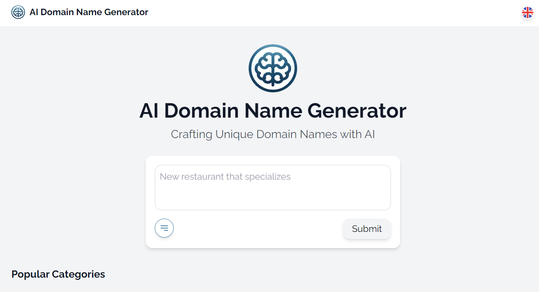The height and width of the screenshot is (292, 539).
Task: Click the Crafting Unique Domain Names tagline
Action: pos(273,134)
